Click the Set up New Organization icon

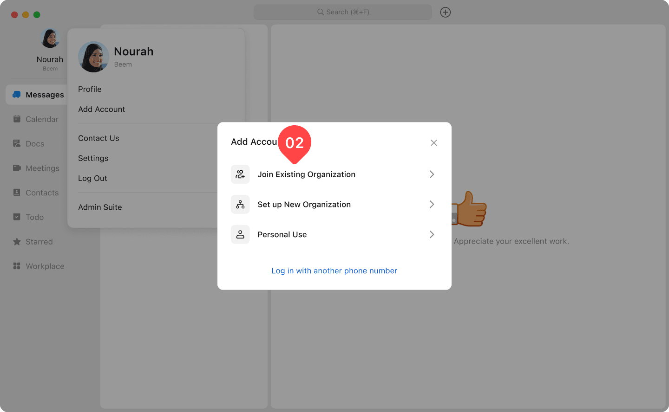[x=240, y=205]
